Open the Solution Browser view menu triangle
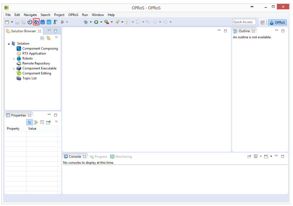Screen dimensions: 293x206 56,38
